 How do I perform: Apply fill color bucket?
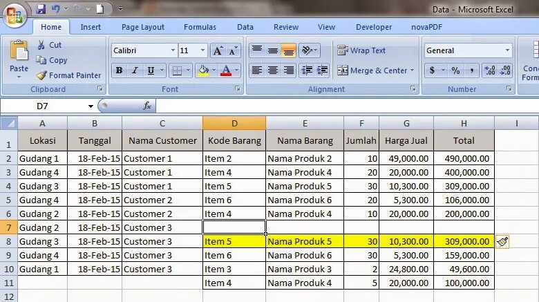point(203,70)
